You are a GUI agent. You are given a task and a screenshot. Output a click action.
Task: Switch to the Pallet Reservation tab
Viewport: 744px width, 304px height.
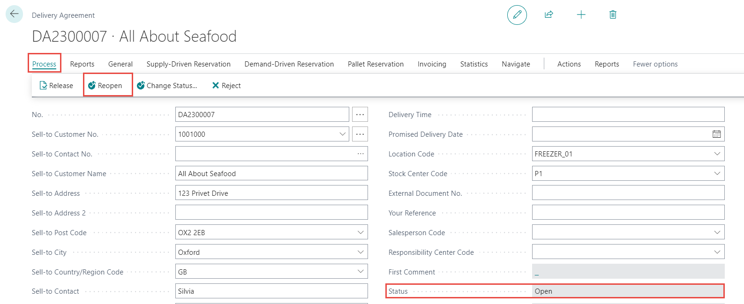pyautogui.click(x=376, y=64)
